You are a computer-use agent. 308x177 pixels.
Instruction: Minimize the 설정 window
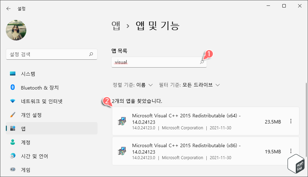[x=268, y=6]
